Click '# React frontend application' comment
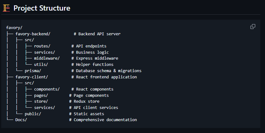Screen dimensions: 265x133 coord(104,77)
